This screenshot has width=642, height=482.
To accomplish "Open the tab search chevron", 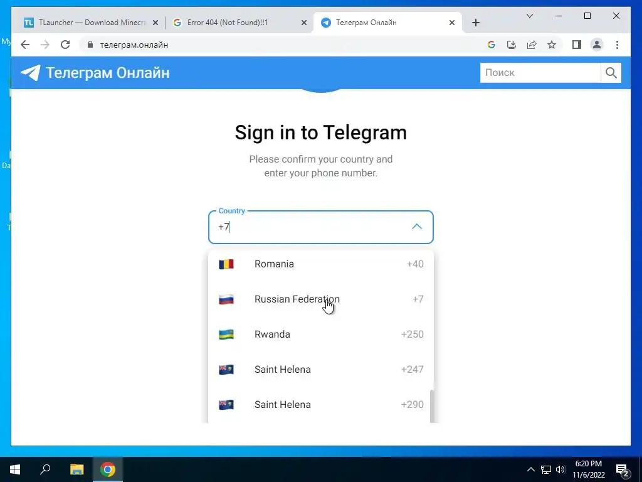I will [x=529, y=16].
